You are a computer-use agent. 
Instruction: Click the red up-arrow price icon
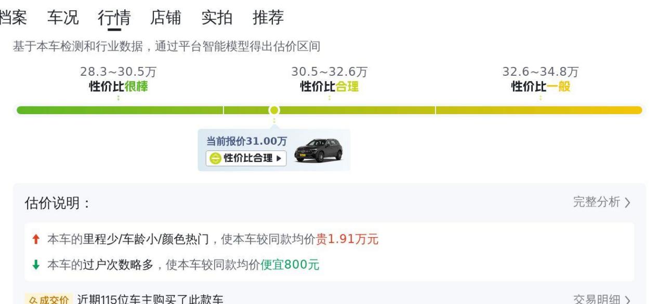pos(36,239)
